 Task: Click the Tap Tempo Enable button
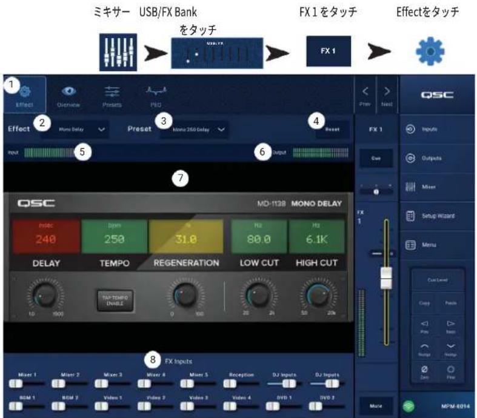point(115,300)
